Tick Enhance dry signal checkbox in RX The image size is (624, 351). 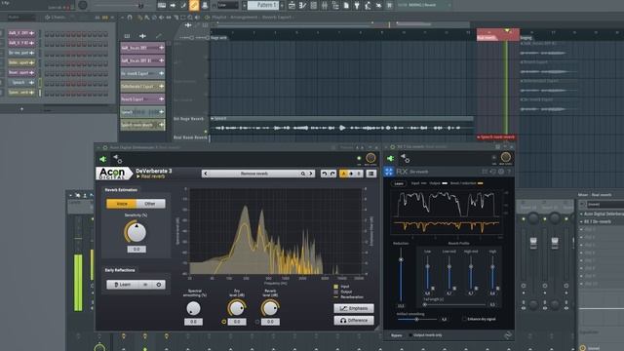click(464, 319)
